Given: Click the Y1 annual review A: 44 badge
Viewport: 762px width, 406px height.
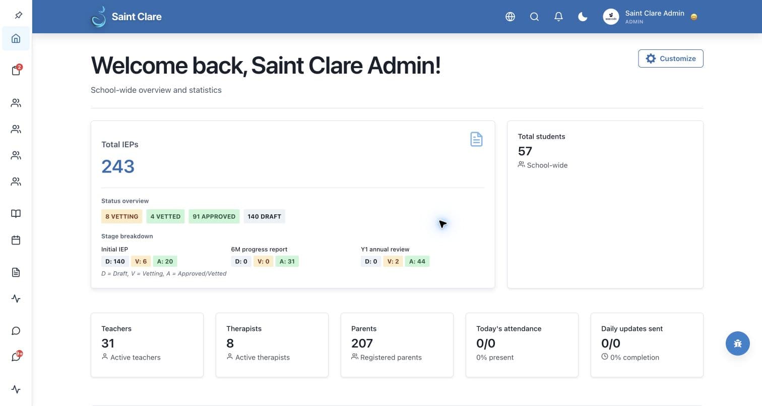Looking at the screenshot, I should click(x=417, y=261).
